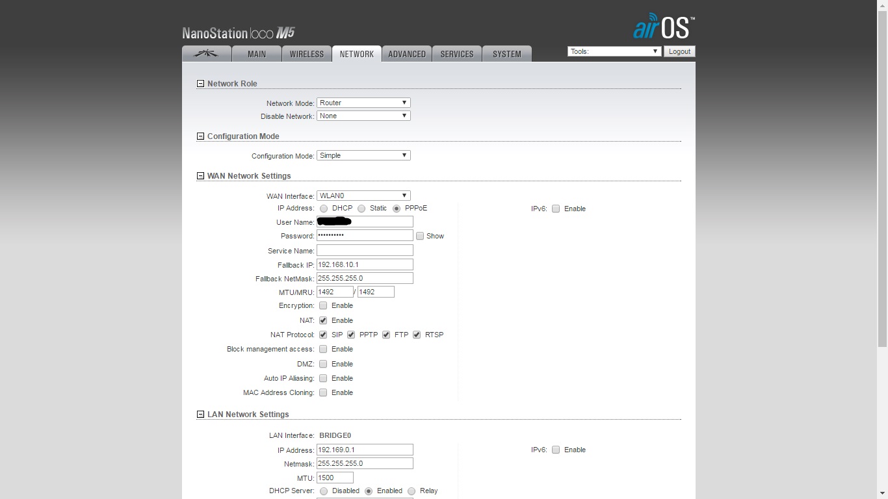Click the LAN Netmask field
Viewport: 888px width, 499px height.
click(365, 463)
